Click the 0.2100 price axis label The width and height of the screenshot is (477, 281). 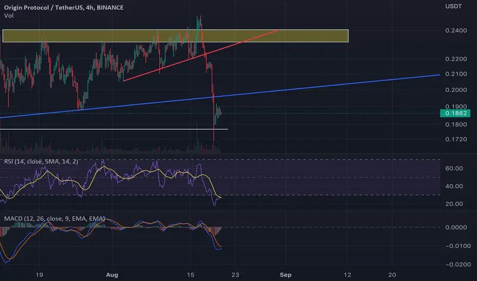[456, 74]
